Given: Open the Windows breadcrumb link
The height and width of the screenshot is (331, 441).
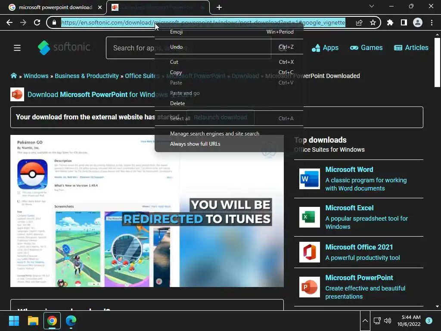Looking at the screenshot, I should tap(36, 76).
